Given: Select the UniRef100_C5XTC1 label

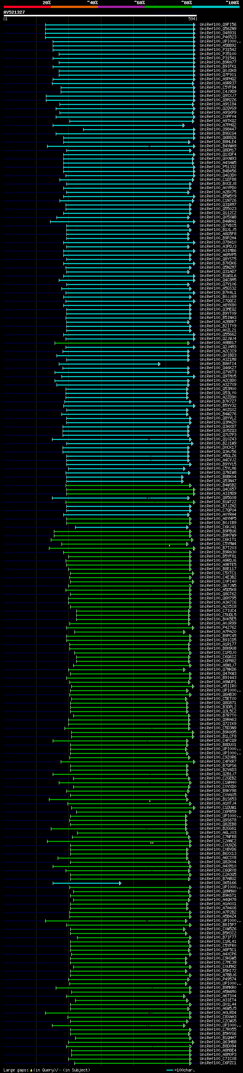Looking at the screenshot, I should point(218,573).
